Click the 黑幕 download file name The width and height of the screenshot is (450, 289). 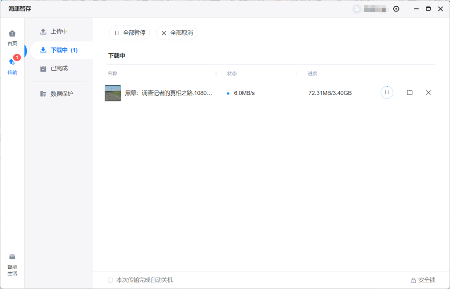[x=168, y=93]
